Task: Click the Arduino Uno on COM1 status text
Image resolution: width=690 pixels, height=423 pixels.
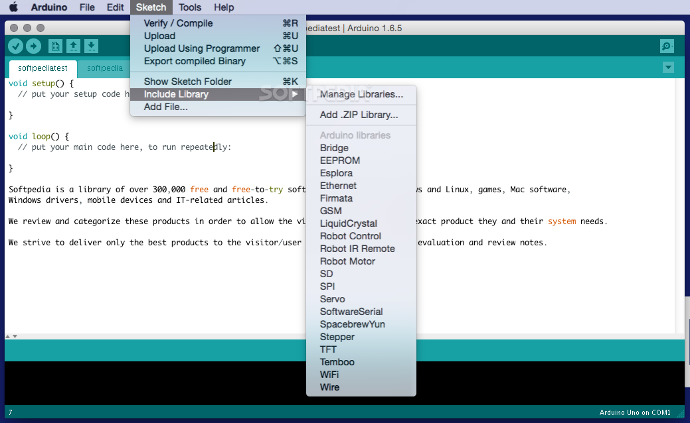Action: [635, 412]
